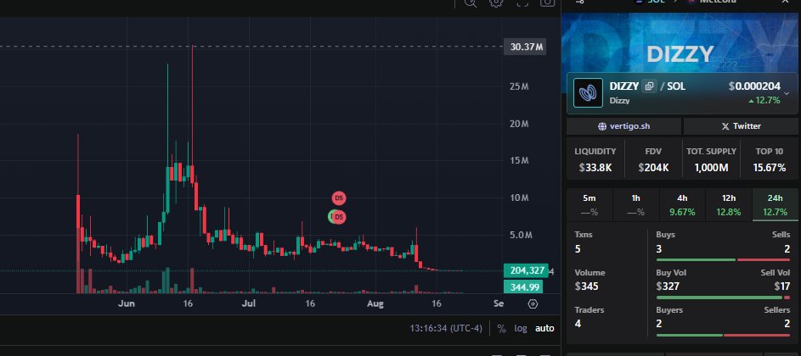Click the Traders count value 4
The width and height of the screenshot is (801, 356).
click(578, 323)
